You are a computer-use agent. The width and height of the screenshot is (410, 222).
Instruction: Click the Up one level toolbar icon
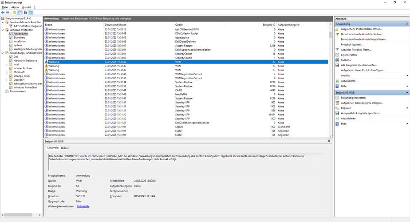(x=14, y=12)
